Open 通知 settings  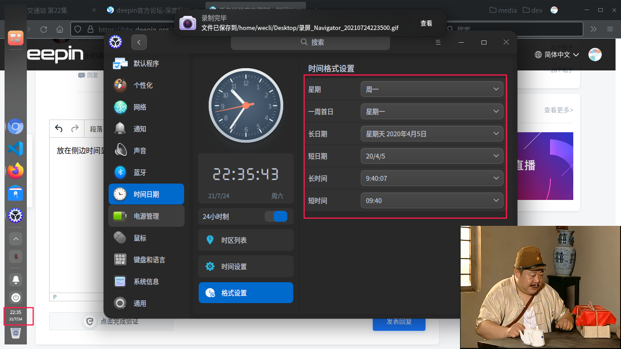tap(146, 129)
